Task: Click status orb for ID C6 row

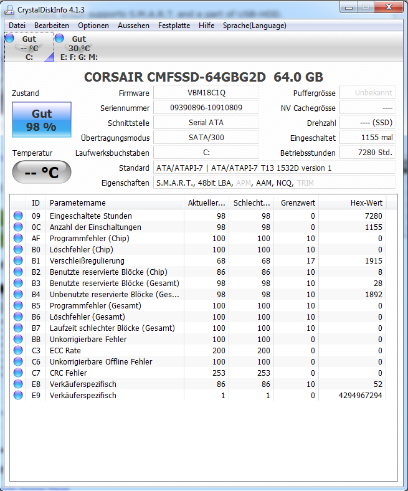Action: pyautogui.click(x=18, y=361)
